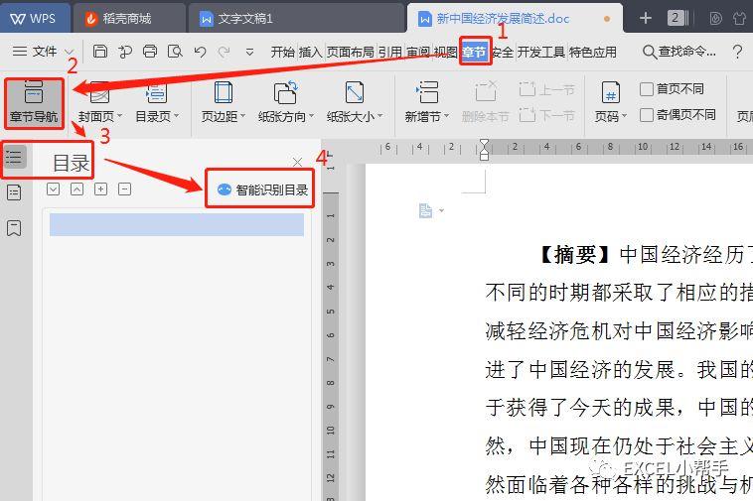Open the 封面页 dropdown
753x501 pixels.
pos(100,102)
